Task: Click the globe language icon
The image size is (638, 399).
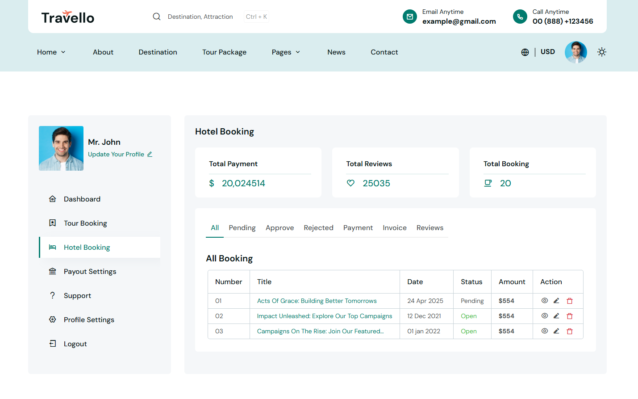Action: 525,52
